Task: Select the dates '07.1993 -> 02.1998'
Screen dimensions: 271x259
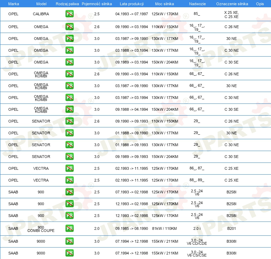Action: (132, 192)
